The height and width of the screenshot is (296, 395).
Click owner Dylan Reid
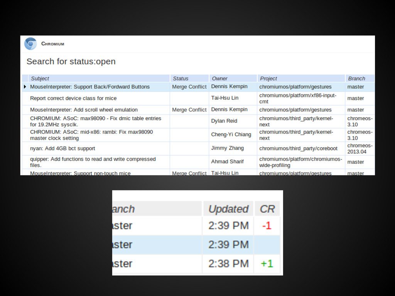coord(224,121)
